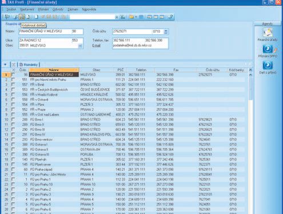Tick the checkbox for FŘ pro hlavní město Prahu

tap(13, 80)
